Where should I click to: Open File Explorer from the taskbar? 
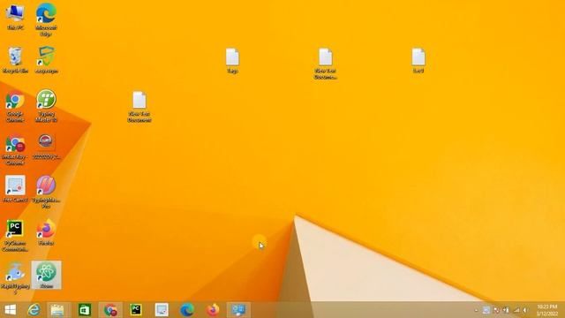tap(57, 310)
